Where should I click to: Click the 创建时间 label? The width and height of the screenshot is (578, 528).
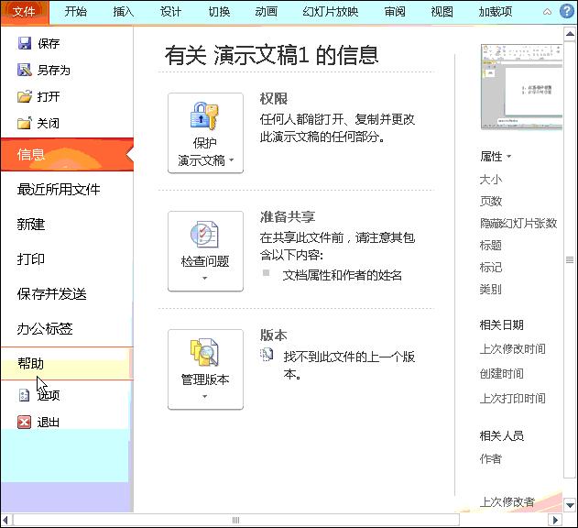click(502, 373)
